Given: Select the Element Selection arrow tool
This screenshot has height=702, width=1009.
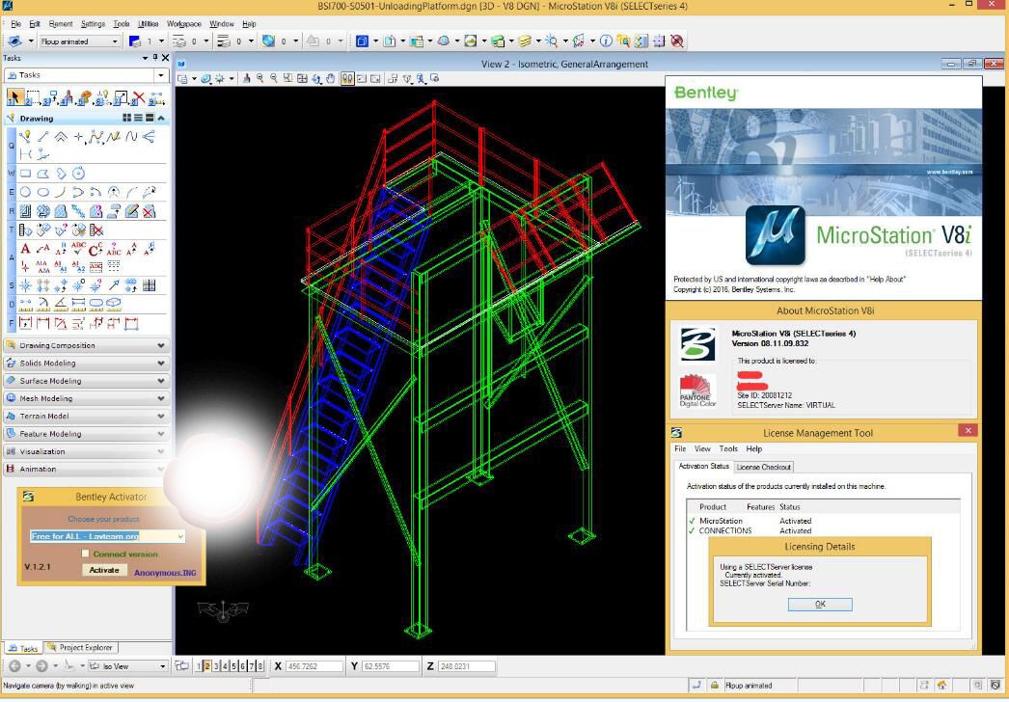Looking at the screenshot, I should (x=14, y=97).
